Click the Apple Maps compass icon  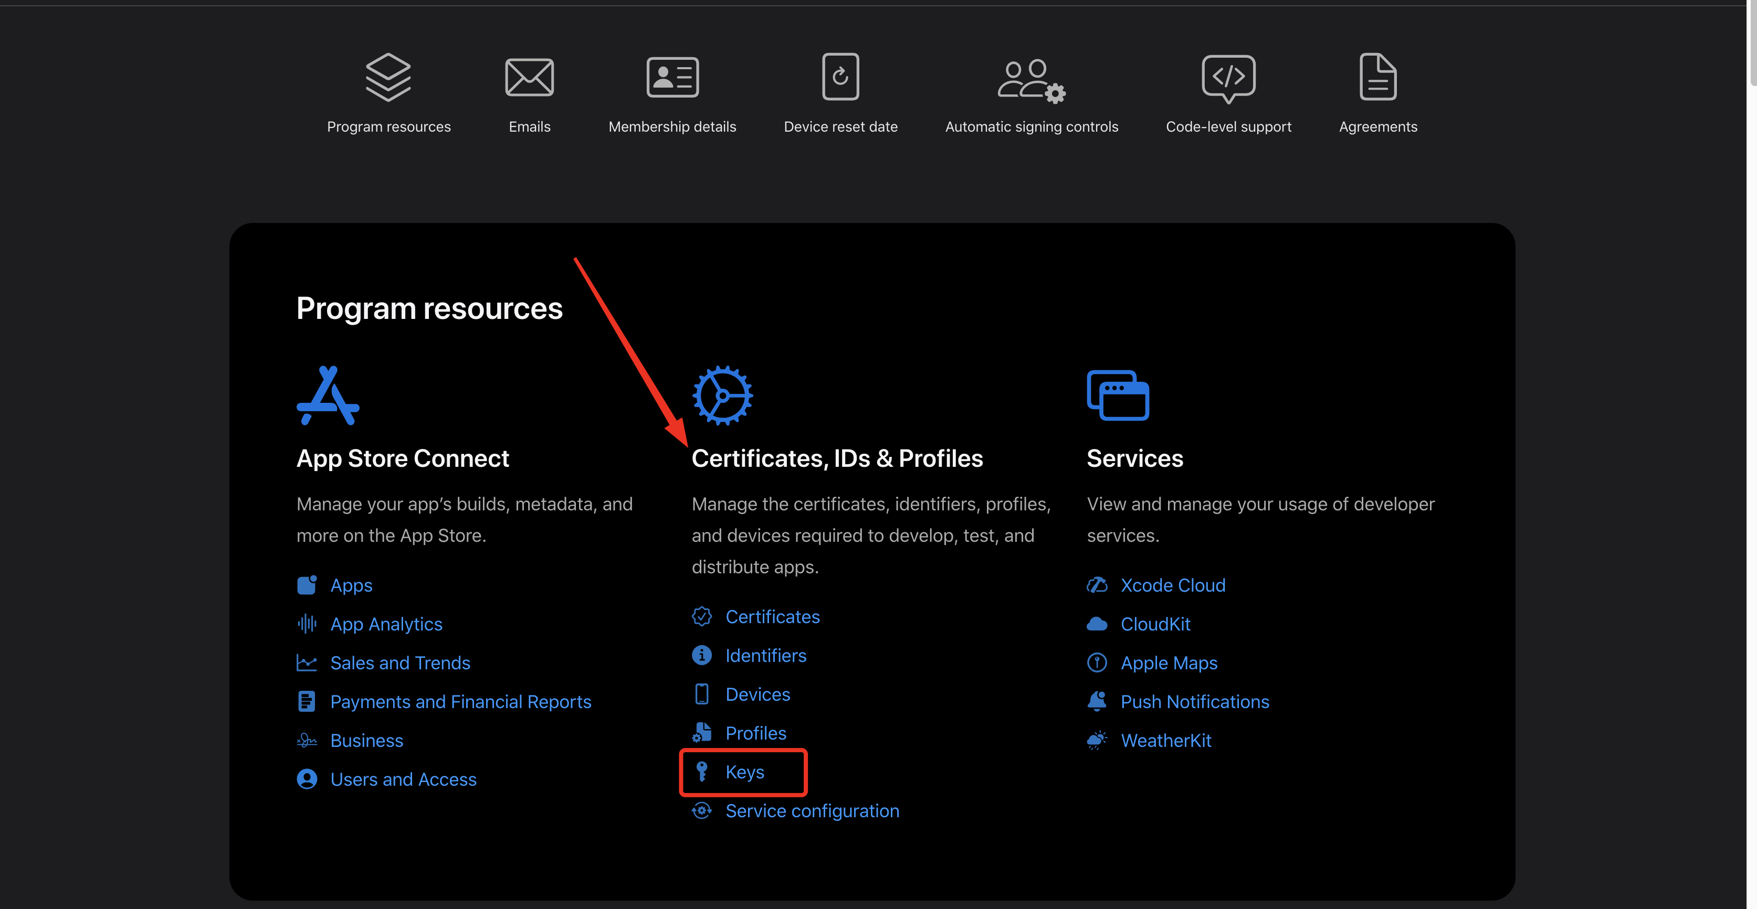point(1097,662)
